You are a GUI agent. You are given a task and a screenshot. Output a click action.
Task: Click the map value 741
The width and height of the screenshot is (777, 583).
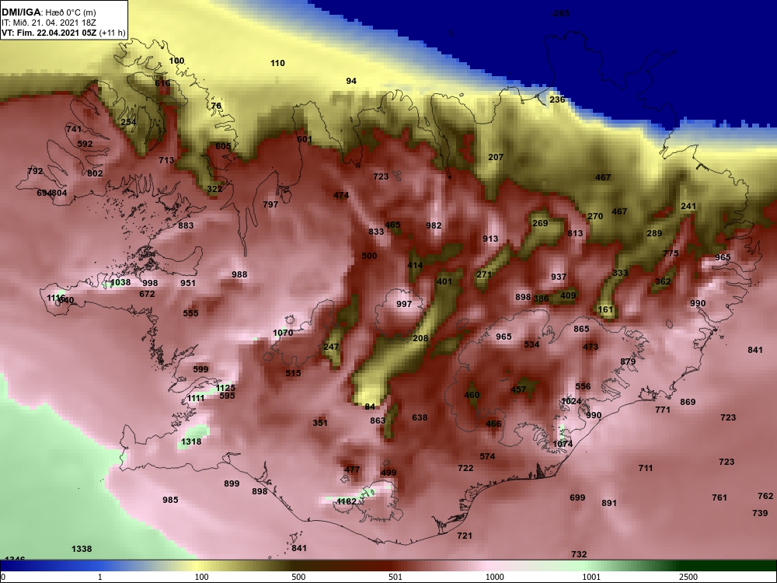(x=73, y=129)
